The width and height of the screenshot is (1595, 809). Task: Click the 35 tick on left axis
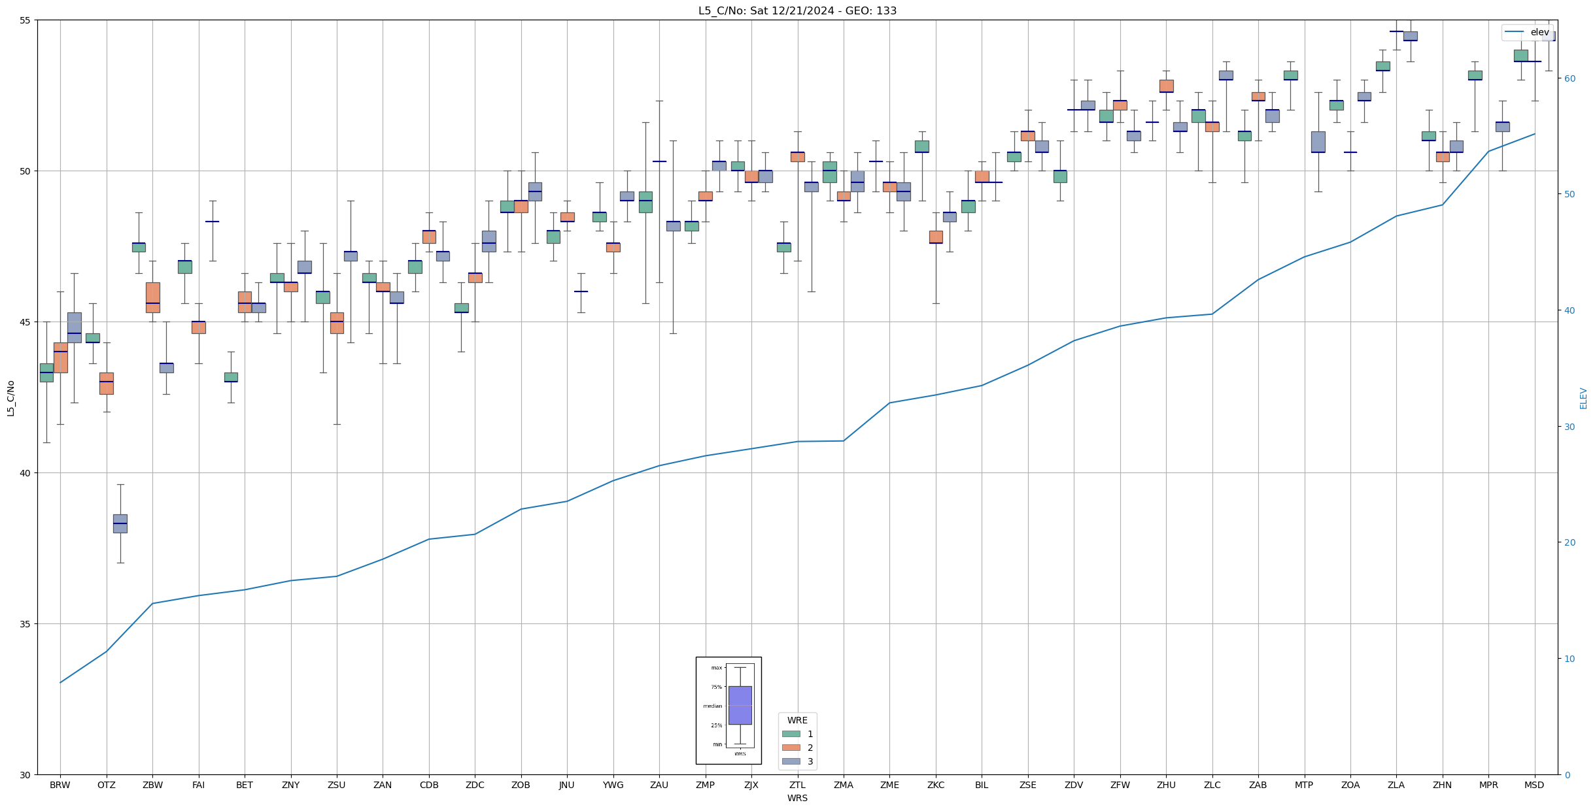tap(26, 624)
